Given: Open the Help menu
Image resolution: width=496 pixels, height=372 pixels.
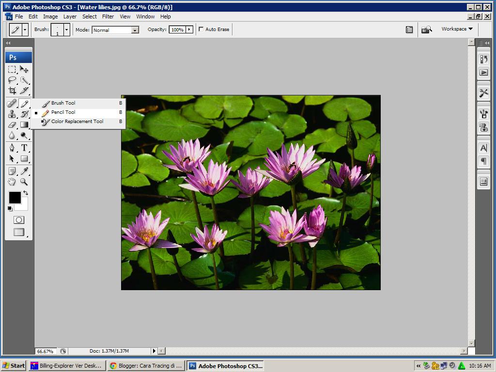Looking at the screenshot, I should pos(165,16).
